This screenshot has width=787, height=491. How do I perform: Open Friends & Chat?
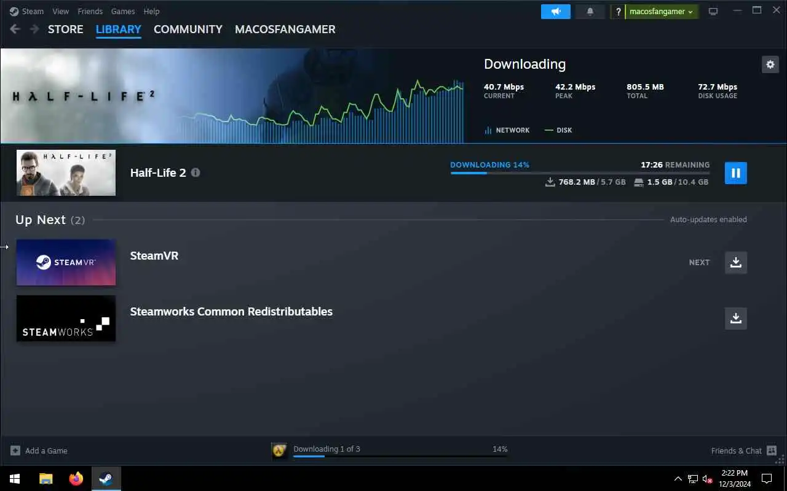(x=736, y=450)
